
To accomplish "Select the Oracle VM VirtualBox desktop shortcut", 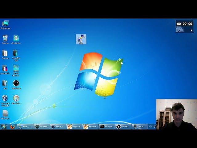I will click(5, 101).
